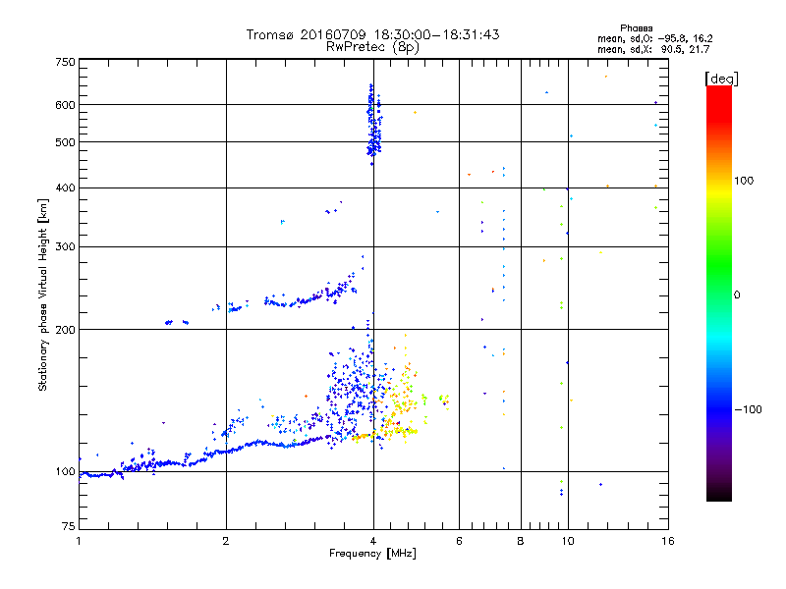Screen dimensions: 786x589
Task: Click y-axis tick label '300'
Action: 65,246
